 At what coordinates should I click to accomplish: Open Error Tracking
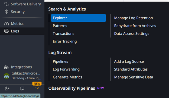tap(65, 41)
